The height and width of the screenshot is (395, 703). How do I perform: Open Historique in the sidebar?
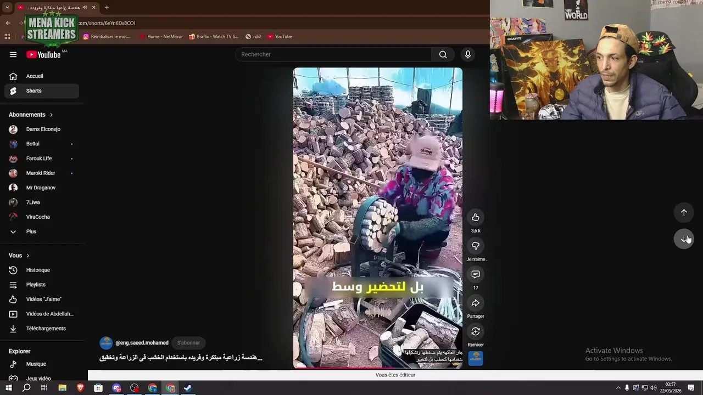click(42, 270)
